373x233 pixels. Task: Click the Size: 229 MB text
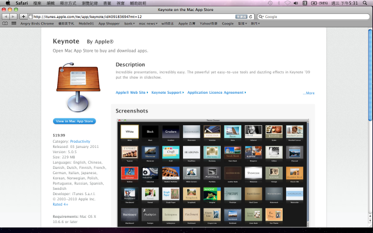(x=64, y=157)
